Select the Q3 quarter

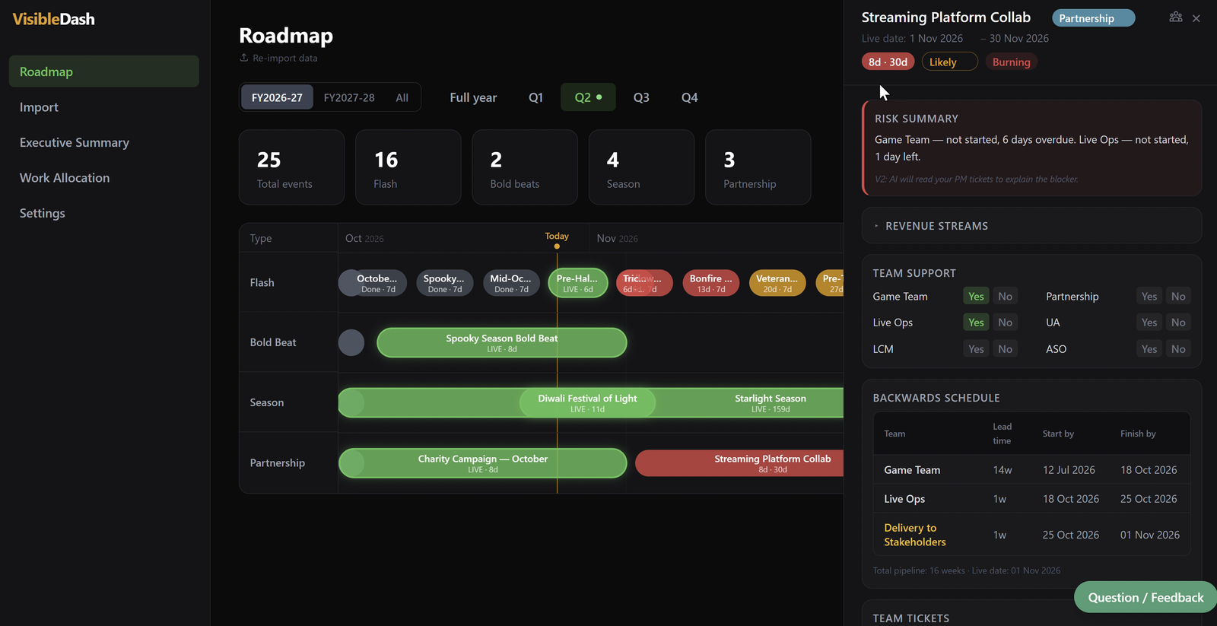(x=641, y=97)
